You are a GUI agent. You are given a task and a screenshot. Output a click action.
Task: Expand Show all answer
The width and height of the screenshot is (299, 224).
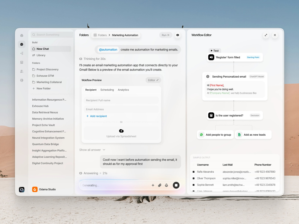click(92, 150)
